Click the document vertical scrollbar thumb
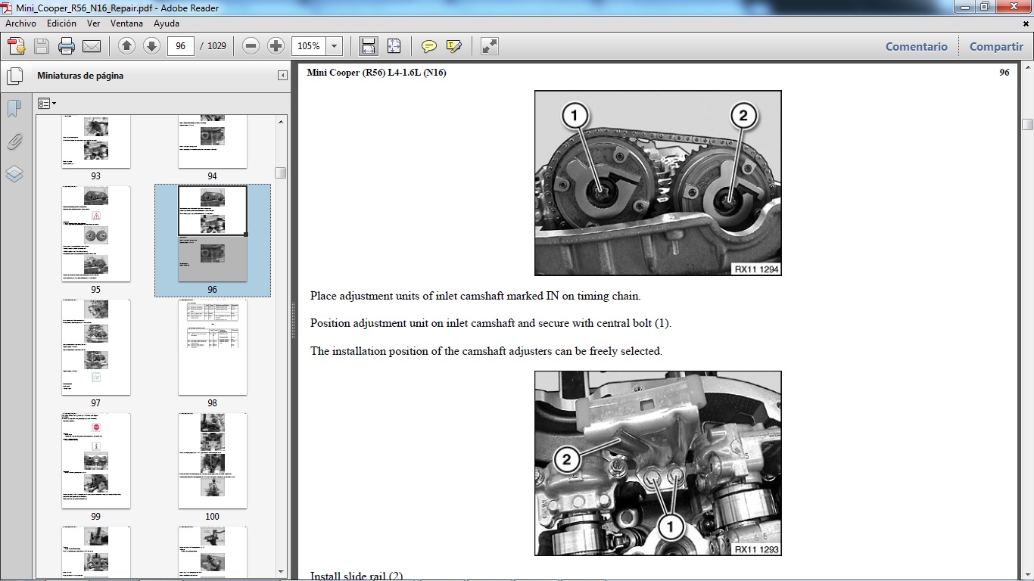The width and height of the screenshot is (1034, 581). click(x=1027, y=124)
